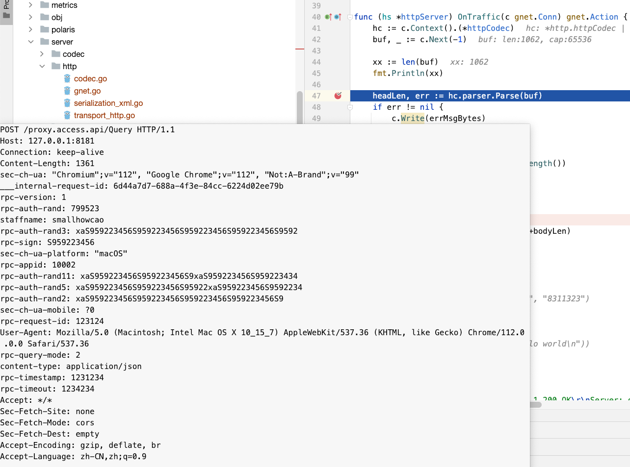Open the transport_http.go file
Image resolution: width=630 pixels, height=467 pixels.
pos(104,115)
